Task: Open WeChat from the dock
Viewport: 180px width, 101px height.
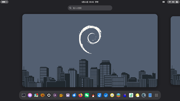Action: [87, 95]
